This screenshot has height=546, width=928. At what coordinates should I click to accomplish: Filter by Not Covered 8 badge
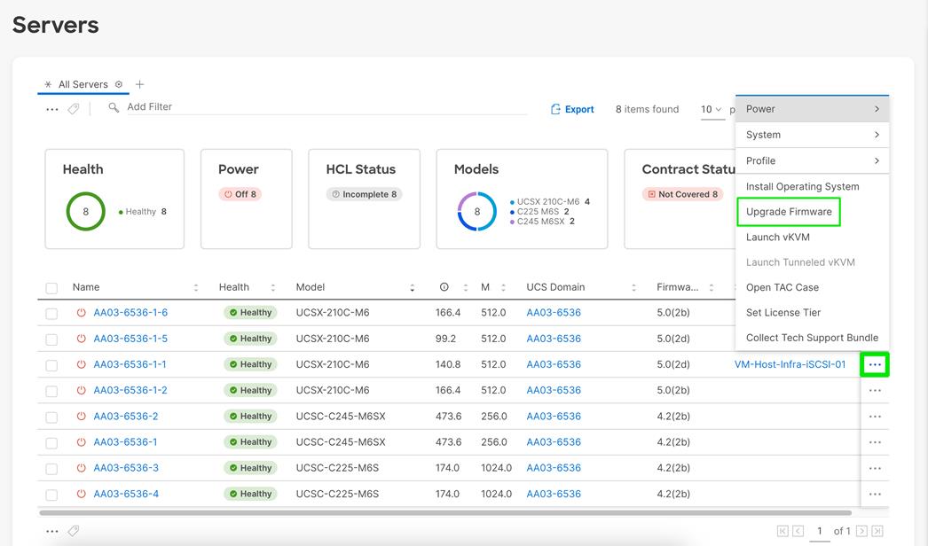683,194
